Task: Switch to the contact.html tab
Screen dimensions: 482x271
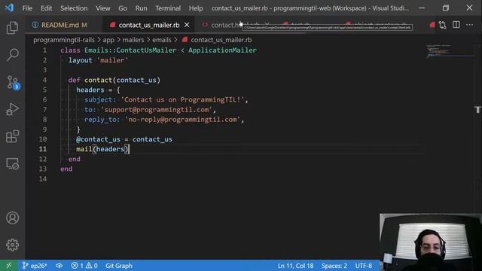Action: [235, 25]
